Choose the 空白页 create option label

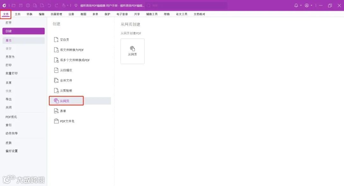coord(64,40)
